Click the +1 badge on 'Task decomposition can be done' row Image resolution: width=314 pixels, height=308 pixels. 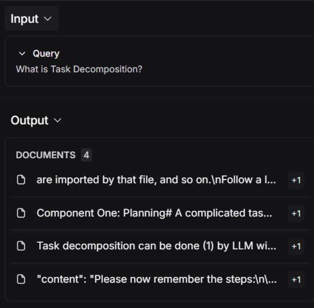pyautogui.click(x=296, y=246)
